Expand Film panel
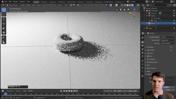This screenshot has height=99, width=176. (x=148, y=65)
